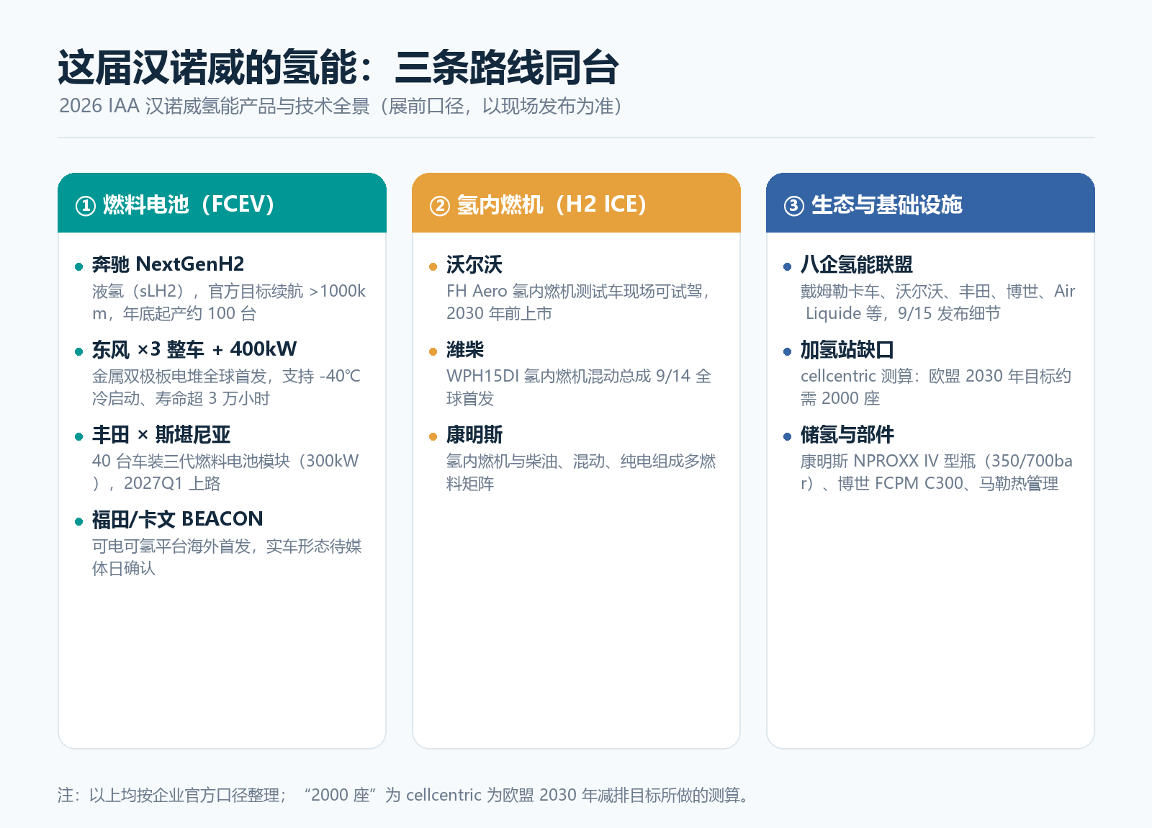Click the heading 康明斯
1152x828 pixels.
coord(474,434)
